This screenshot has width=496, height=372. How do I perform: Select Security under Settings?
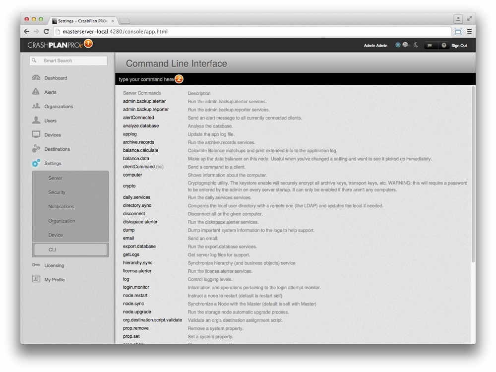point(57,192)
